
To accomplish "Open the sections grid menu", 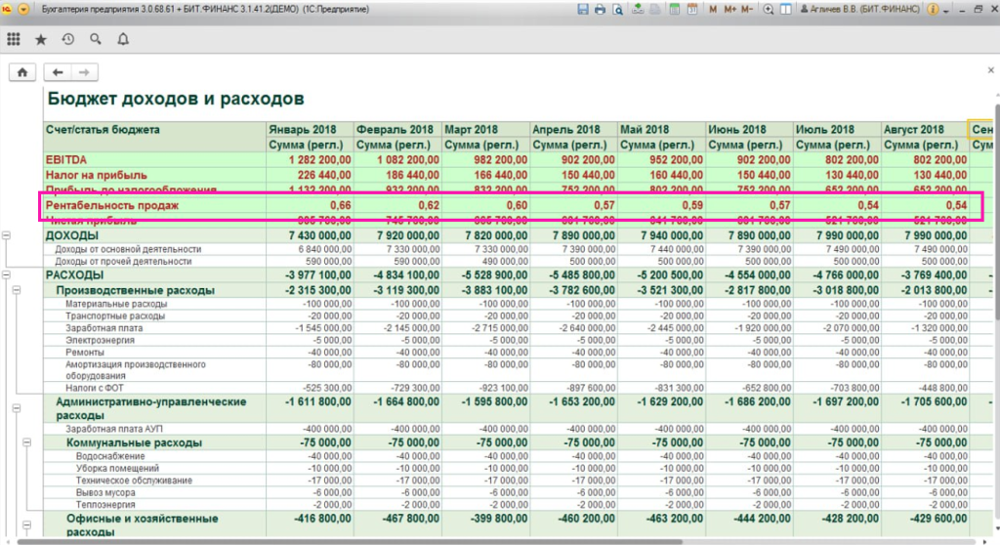I will (x=14, y=40).
